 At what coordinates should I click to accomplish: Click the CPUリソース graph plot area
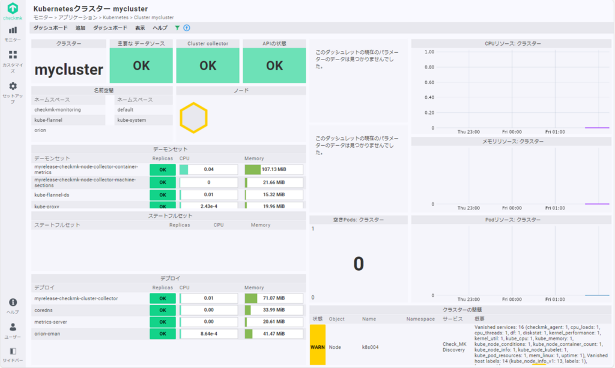coord(524,89)
